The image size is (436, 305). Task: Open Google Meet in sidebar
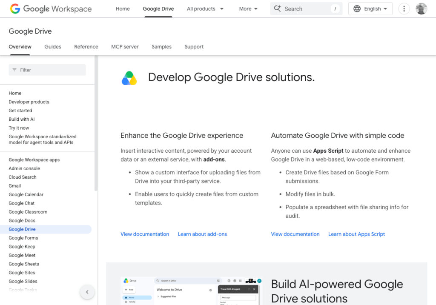[x=22, y=255]
